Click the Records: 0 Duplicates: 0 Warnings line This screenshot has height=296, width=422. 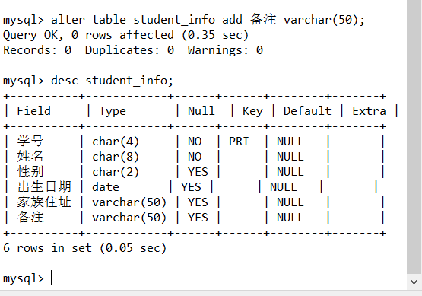[x=133, y=50]
